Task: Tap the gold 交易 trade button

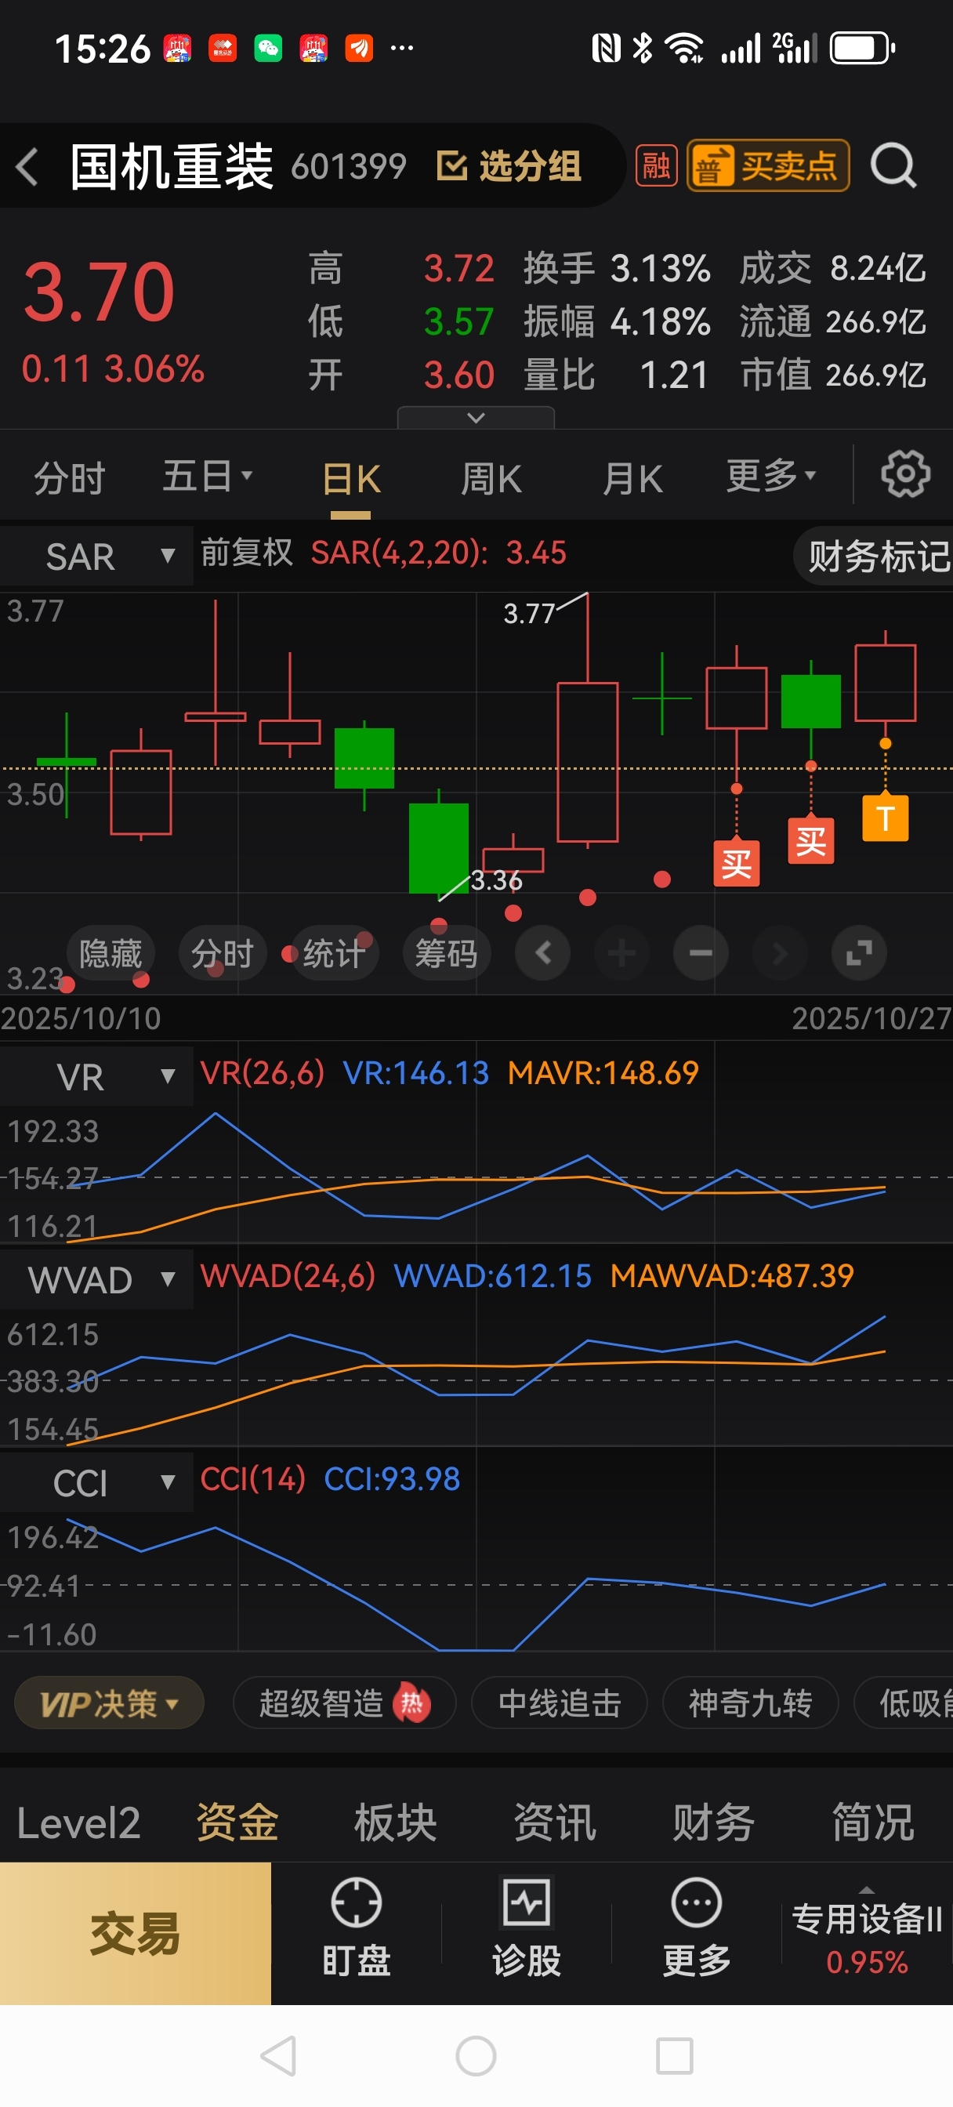Action: click(135, 1934)
